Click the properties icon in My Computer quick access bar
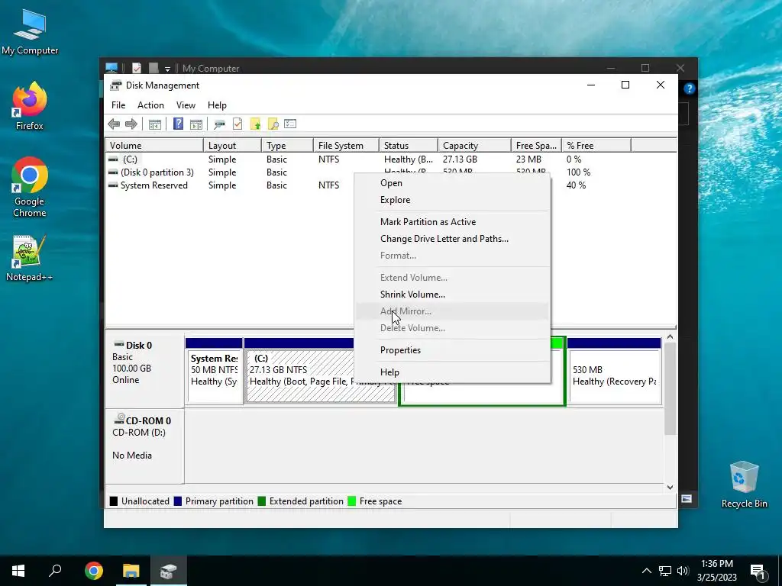782x586 pixels. (137, 68)
